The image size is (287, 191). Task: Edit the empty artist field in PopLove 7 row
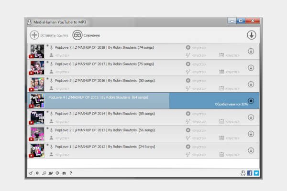point(62,55)
